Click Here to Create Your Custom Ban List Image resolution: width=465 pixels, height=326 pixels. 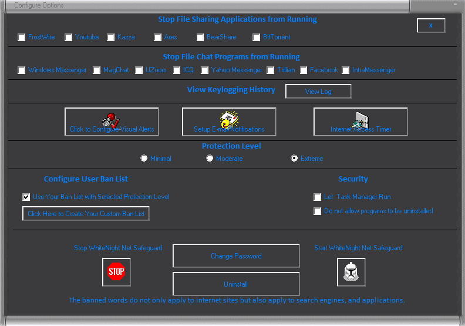pyautogui.click(x=86, y=214)
